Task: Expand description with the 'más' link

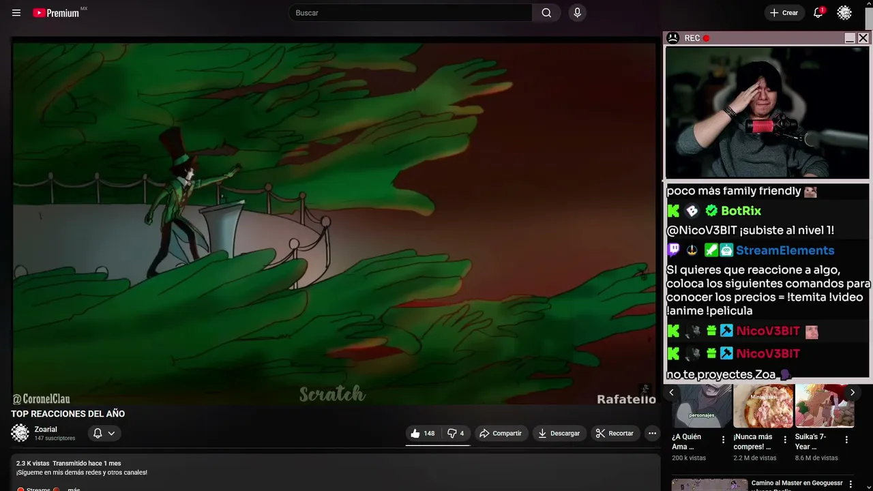Action: (74, 488)
